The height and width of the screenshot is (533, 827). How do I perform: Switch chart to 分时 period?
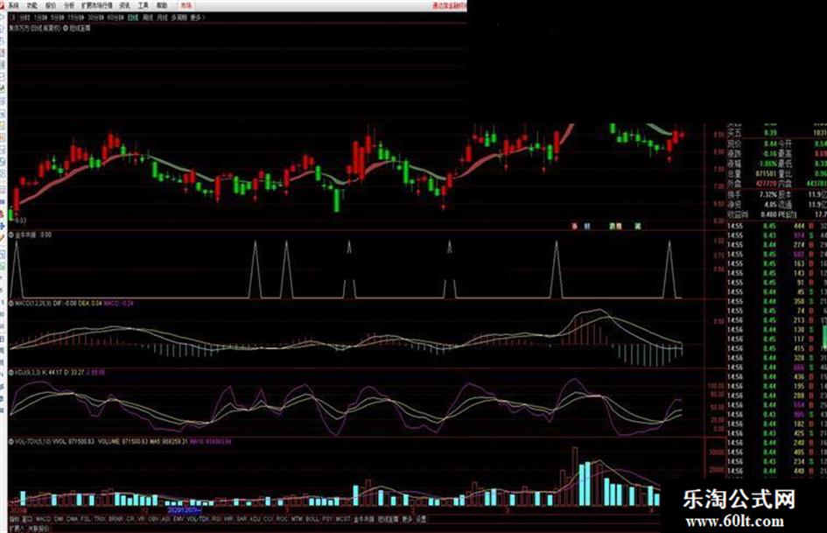tap(25, 18)
